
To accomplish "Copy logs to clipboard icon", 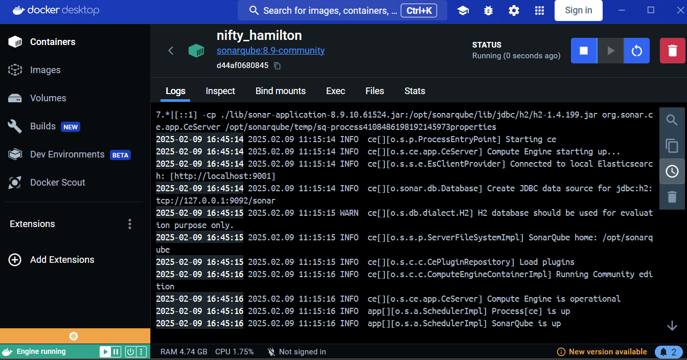I will (x=672, y=146).
